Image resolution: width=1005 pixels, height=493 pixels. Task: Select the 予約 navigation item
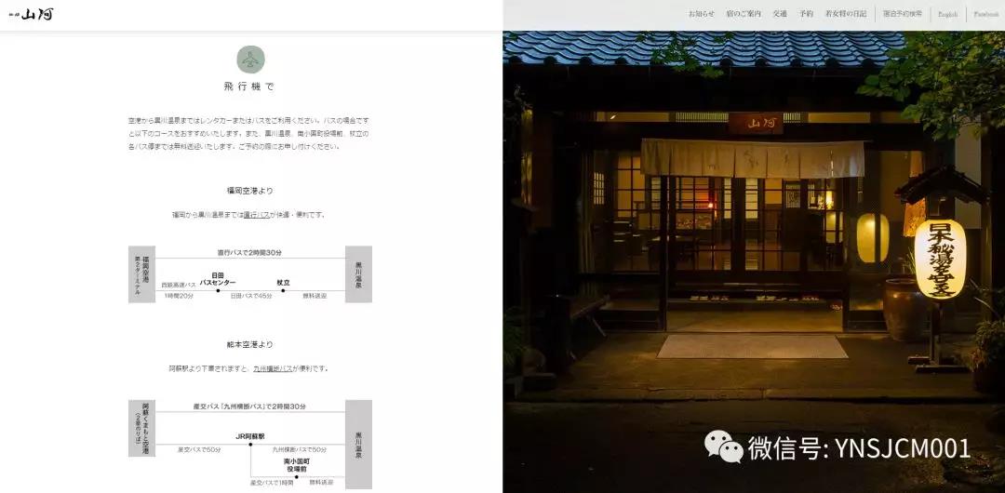(x=806, y=13)
